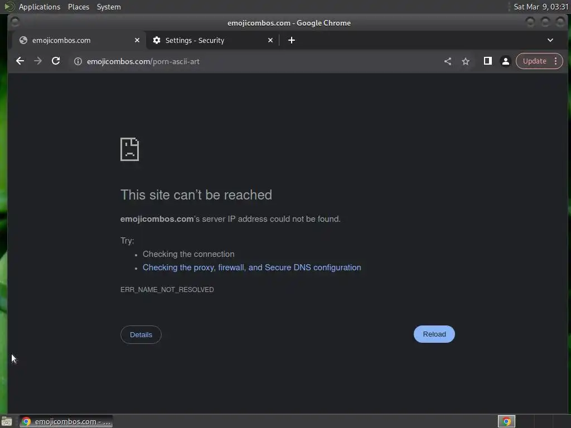Close the emojicombos.com tab

tap(137, 40)
